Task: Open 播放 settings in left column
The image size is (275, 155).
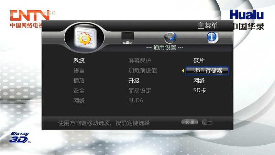Action: (x=79, y=81)
